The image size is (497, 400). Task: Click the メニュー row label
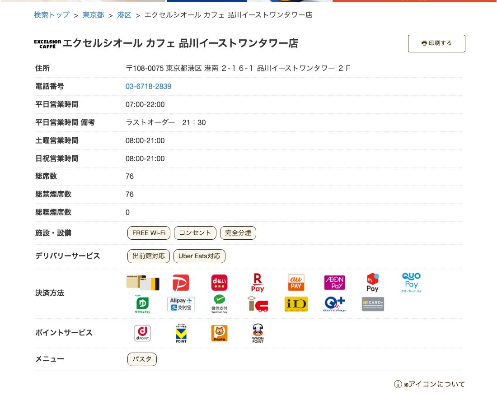click(x=49, y=359)
